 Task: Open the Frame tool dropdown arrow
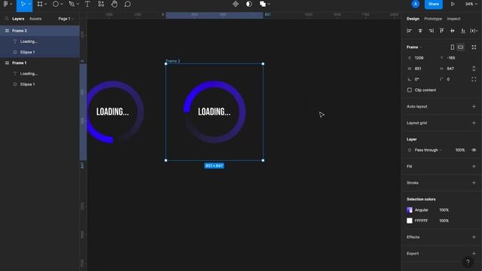pyautogui.click(x=45, y=4)
